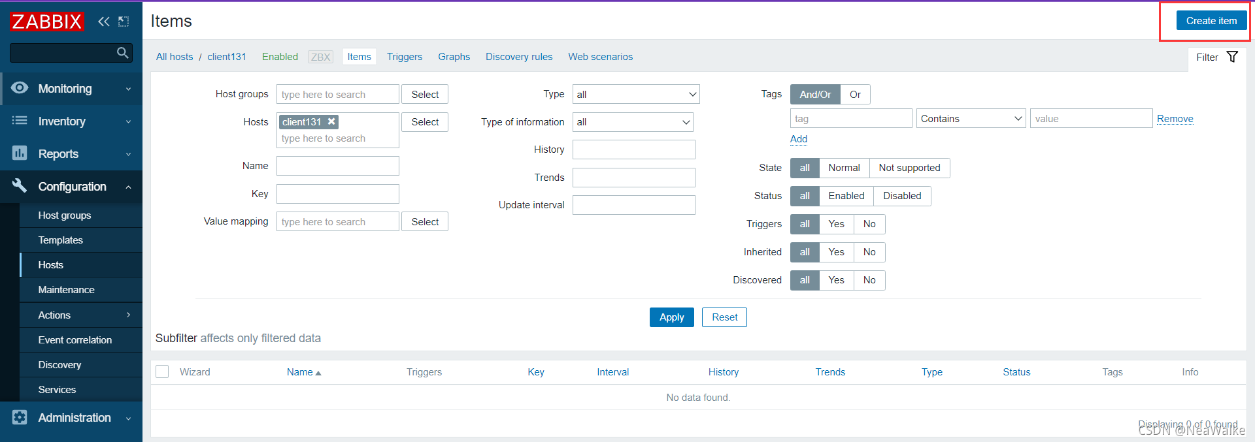Click the Apply filter button
Viewport: 1255px width, 442px height.
coord(671,317)
